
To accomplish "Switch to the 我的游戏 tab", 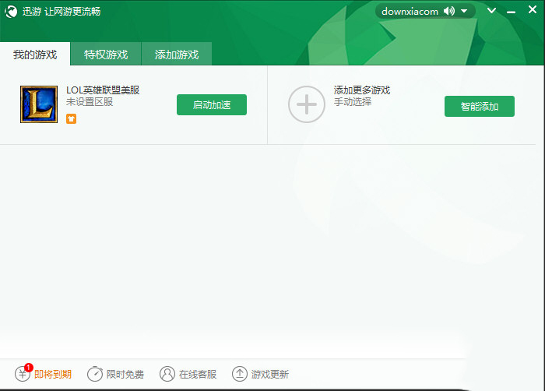I will pos(35,55).
